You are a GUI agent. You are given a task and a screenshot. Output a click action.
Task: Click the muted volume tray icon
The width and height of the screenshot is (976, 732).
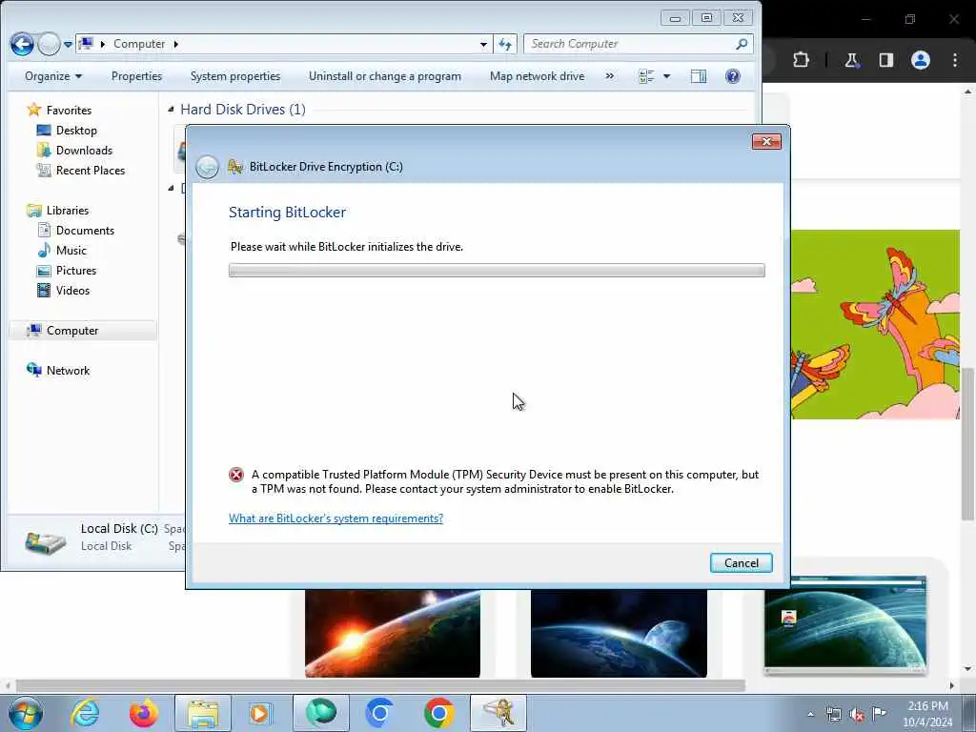coord(857,715)
